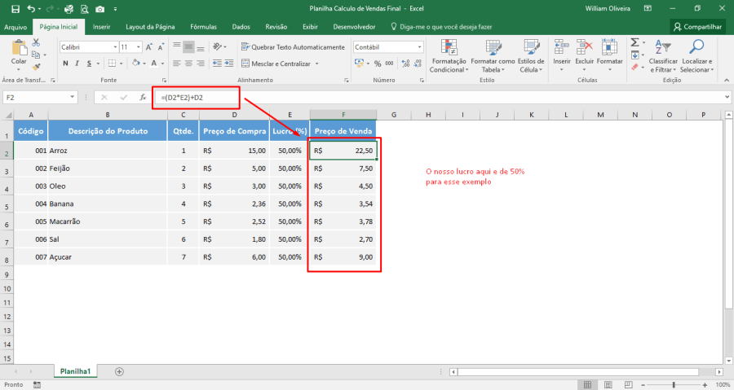Click the zoom slider handle

(x=674, y=385)
